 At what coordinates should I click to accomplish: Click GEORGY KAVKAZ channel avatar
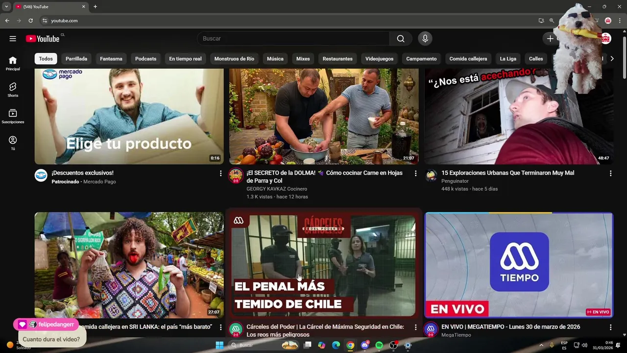(x=236, y=176)
